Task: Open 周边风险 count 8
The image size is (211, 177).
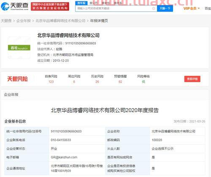Action: [74, 82]
